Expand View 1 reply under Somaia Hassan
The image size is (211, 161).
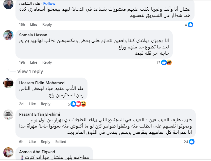[30, 71]
